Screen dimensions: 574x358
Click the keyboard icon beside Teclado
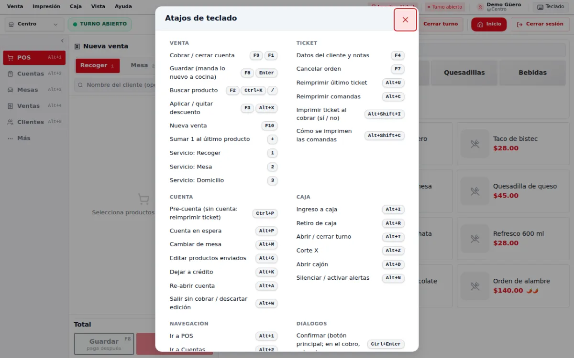[x=541, y=7]
